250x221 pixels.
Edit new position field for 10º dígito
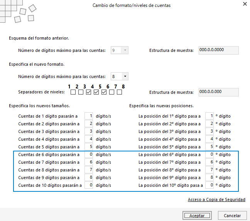click(209, 185)
